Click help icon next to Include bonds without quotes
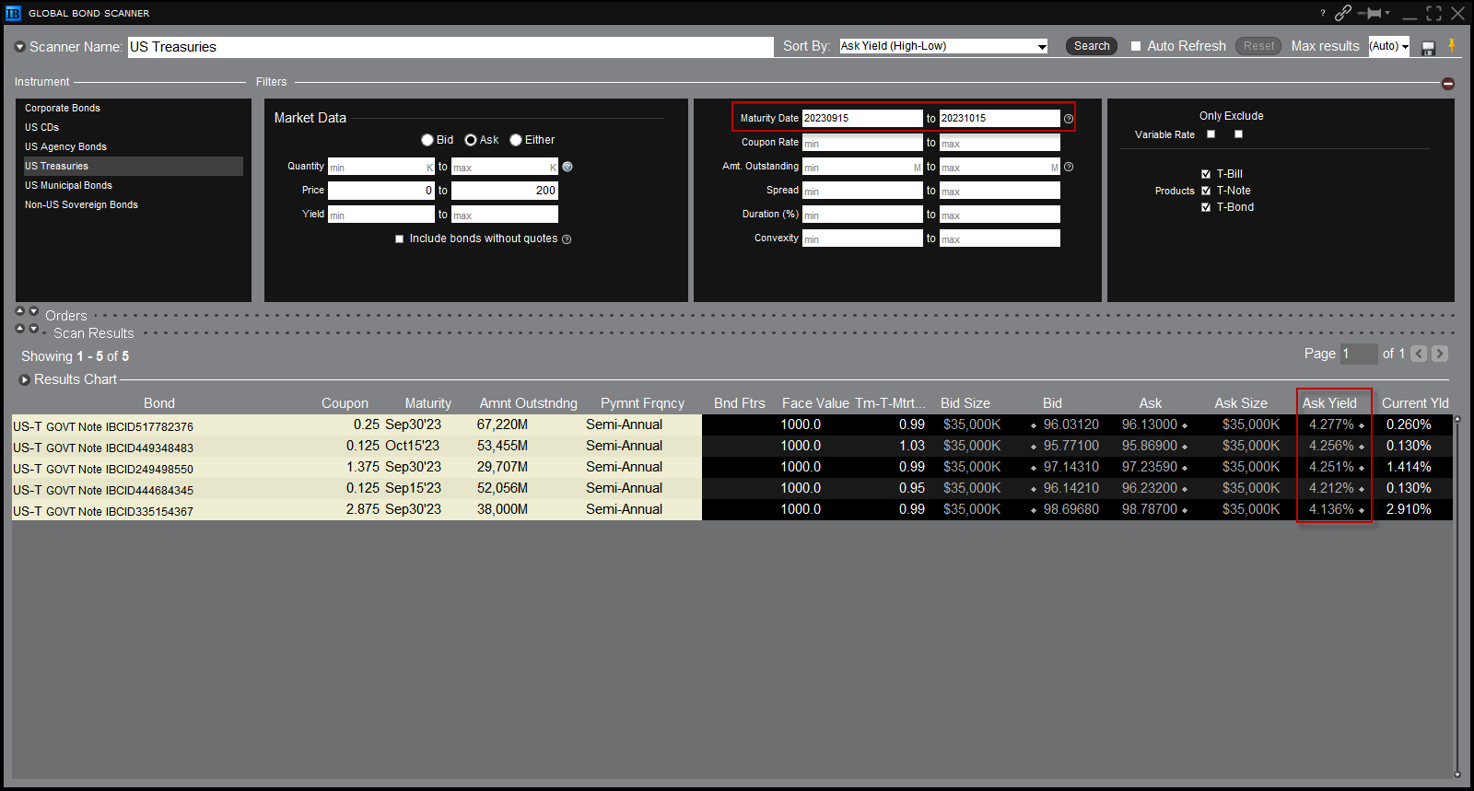Screen dimensions: 1474x791 [x=567, y=239]
